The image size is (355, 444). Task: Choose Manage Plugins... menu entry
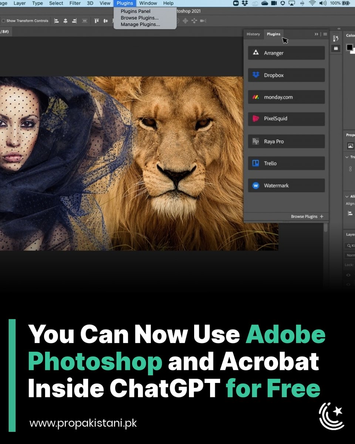click(140, 24)
